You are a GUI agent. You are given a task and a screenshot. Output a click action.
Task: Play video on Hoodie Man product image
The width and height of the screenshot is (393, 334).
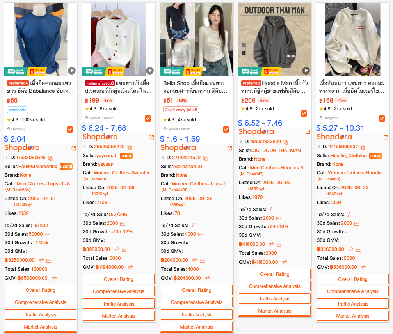click(306, 71)
